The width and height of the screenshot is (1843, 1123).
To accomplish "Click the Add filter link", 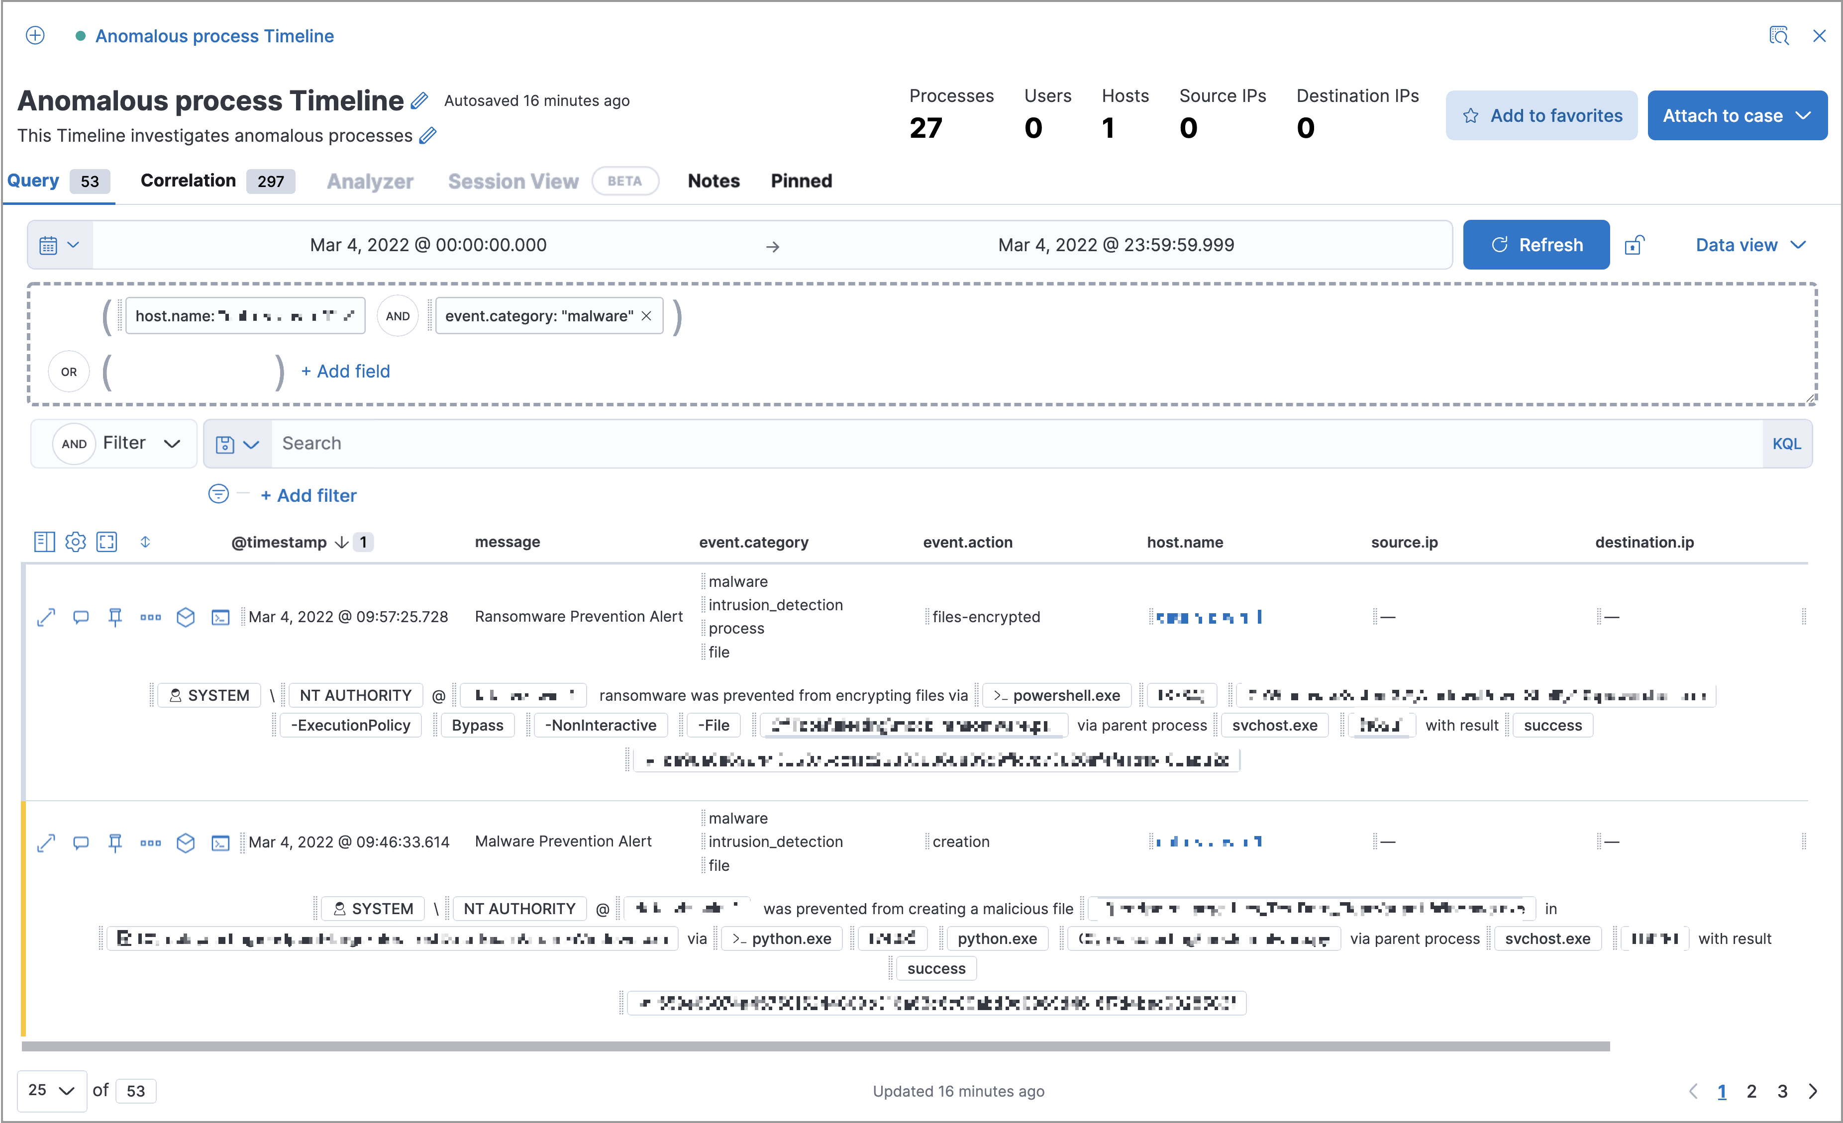I will [308, 495].
